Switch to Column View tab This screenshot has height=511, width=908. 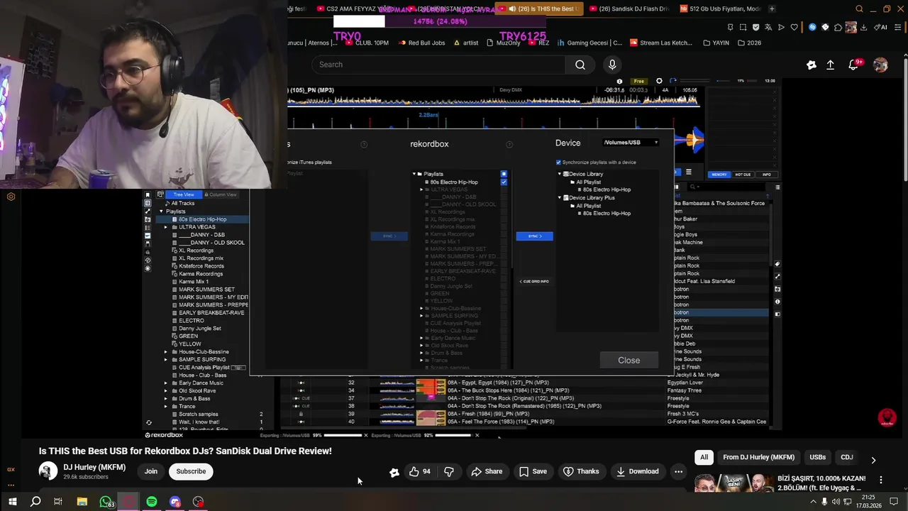(221, 194)
